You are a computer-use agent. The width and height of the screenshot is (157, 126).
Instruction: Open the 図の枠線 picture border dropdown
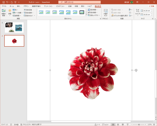point(93,10)
